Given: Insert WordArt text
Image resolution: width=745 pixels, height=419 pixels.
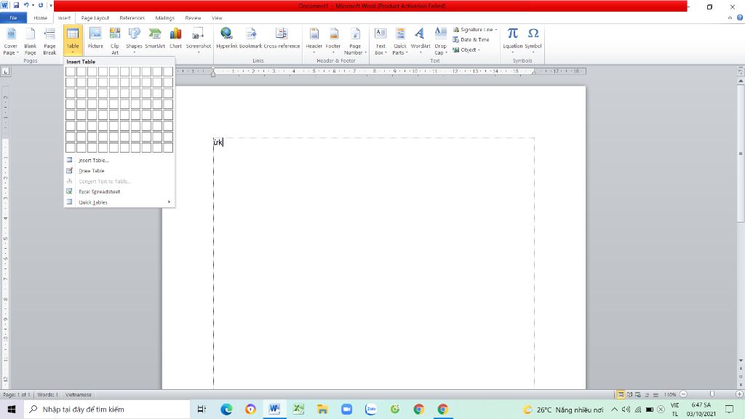Looking at the screenshot, I should 420,40.
